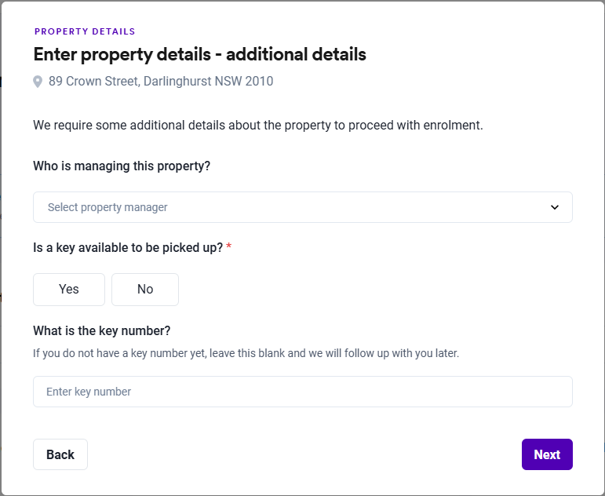The image size is (605, 496).
Task: Click the empty space between Back and Next
Action: pyautogui.click(x=304, y=454)
